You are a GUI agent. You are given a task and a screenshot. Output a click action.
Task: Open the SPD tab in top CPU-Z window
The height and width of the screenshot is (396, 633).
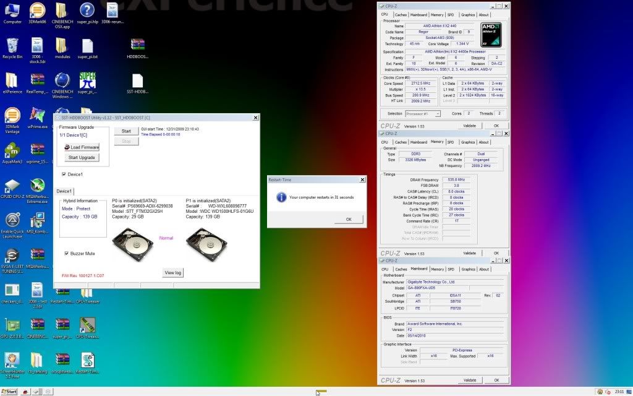pos(451,15)
